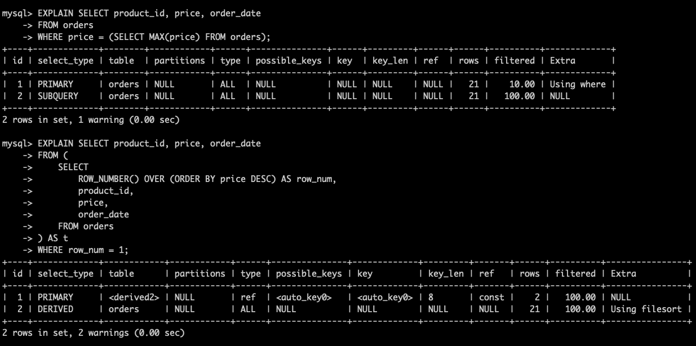Click the 10.00 filtered value
This screenshot has height=346, width=696.
522,84
